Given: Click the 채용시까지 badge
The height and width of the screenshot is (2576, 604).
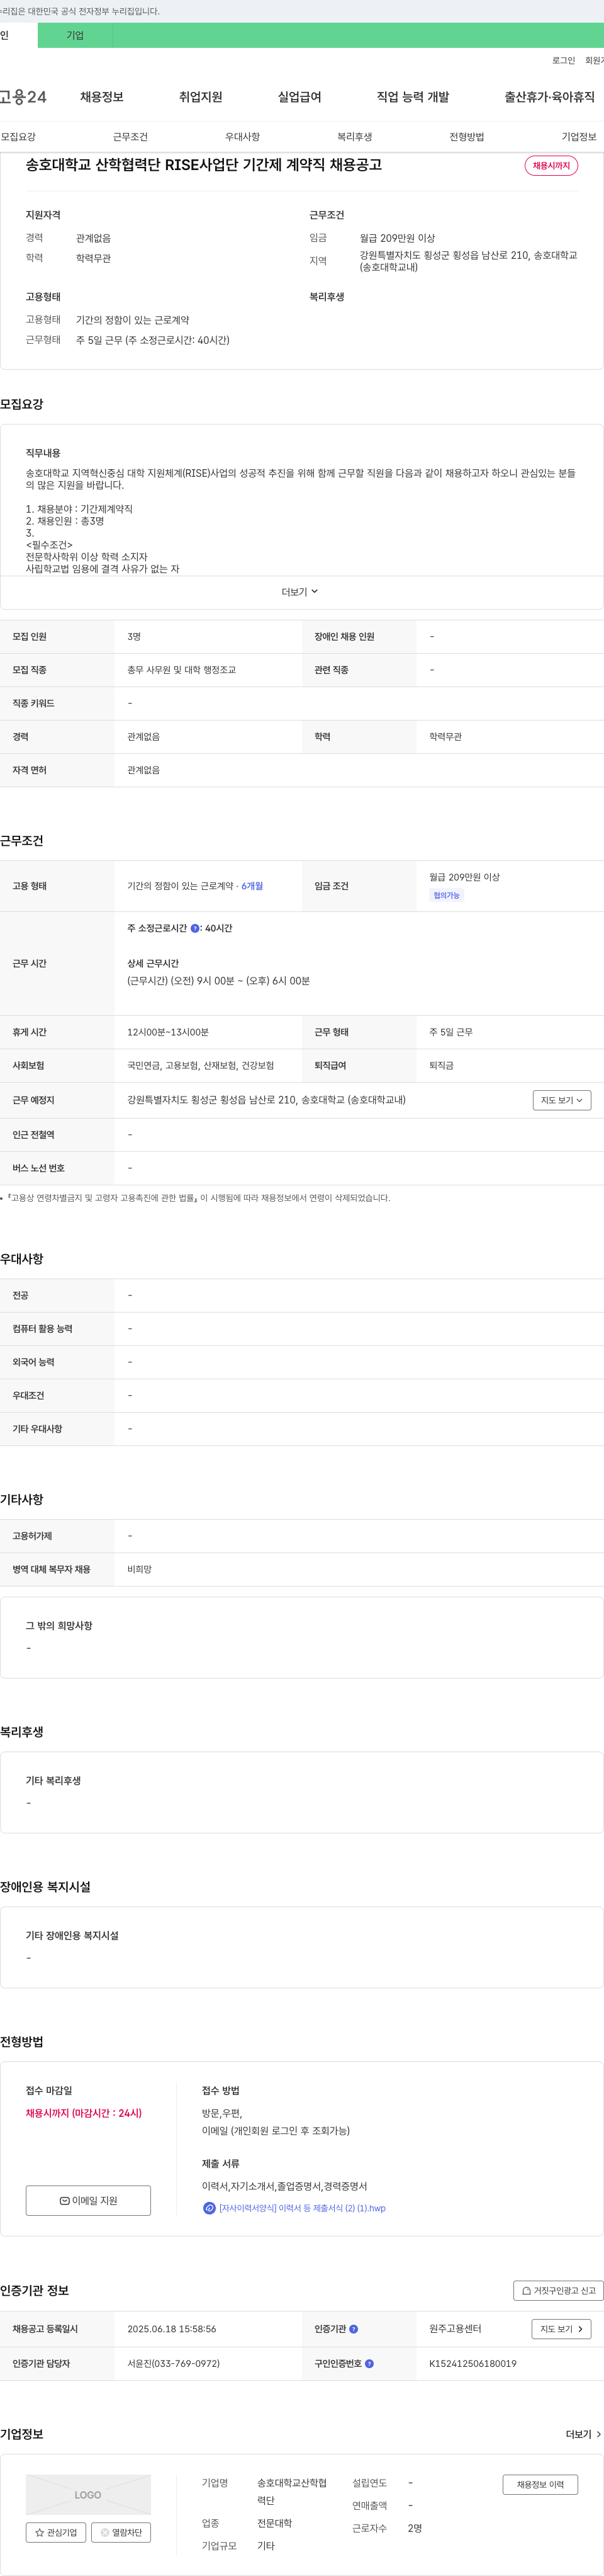Looking at the screenshot, I should 551,166.
